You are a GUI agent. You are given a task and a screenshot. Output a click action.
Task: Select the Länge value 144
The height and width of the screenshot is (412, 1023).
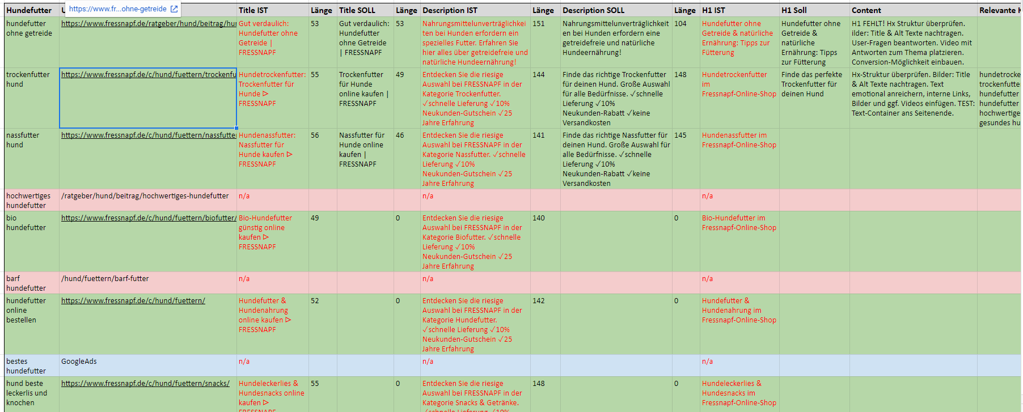pos(546,99)
